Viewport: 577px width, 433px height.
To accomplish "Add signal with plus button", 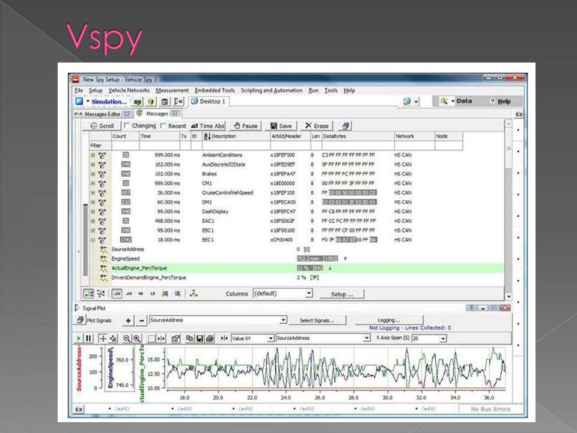I will click(128, 321).
